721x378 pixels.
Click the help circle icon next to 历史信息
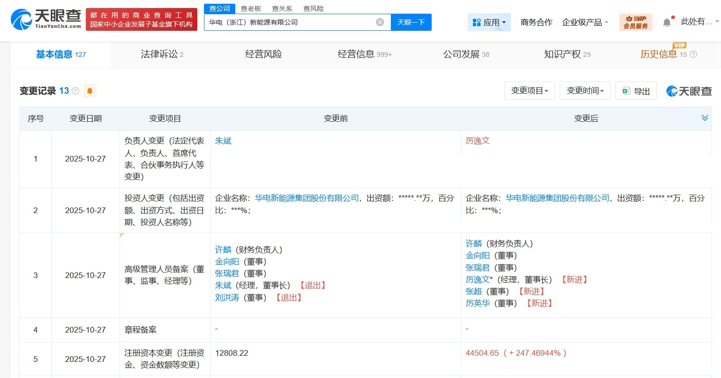point(693,54)
